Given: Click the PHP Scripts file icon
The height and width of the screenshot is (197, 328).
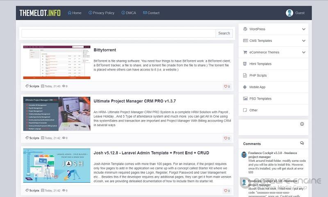Looking at the screenshot, I should (x=245, y=75).
